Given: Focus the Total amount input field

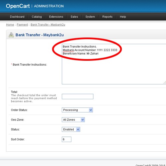Looking at the screenshot, I should tap(78, 97).
